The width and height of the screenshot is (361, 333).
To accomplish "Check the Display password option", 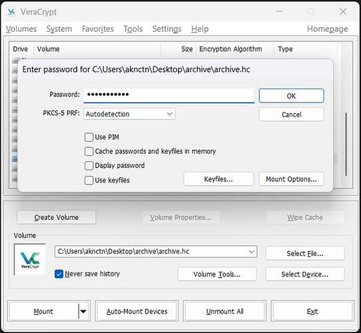I will click(89, 166).
